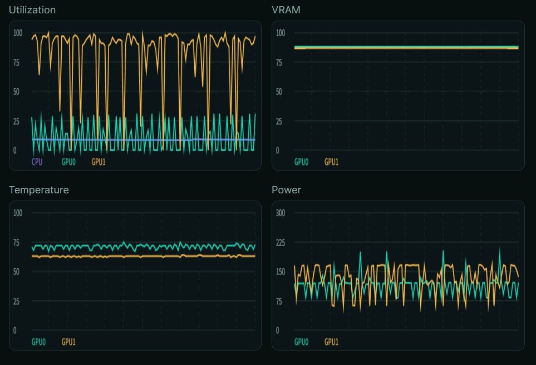Screen dimensions: 536x365
Task: Click the 50 axis label in VRAM chart
Action: 279,92
